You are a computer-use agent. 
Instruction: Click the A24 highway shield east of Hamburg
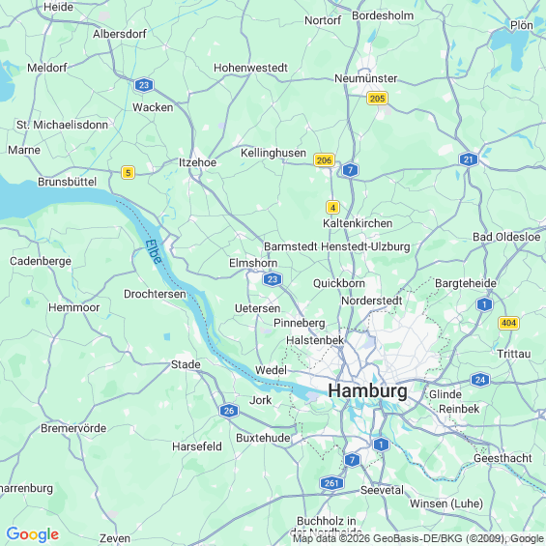coord(480,380)
